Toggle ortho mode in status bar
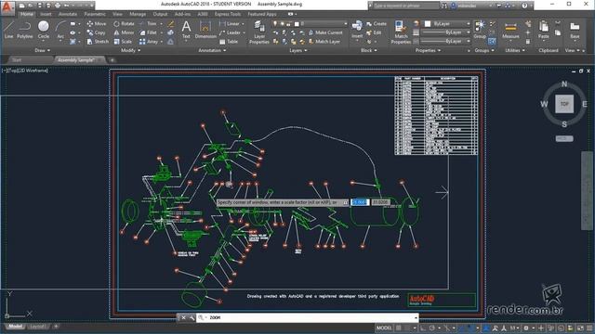595x334 pixels. (422, 328)
